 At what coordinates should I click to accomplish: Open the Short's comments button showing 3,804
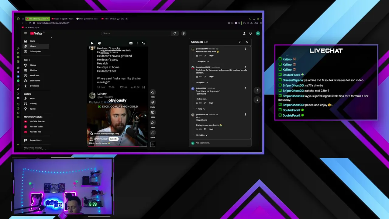pyautogui.click(x=153, y=113)
